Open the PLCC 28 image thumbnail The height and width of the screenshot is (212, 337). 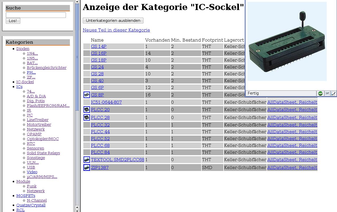click(86, 117)
